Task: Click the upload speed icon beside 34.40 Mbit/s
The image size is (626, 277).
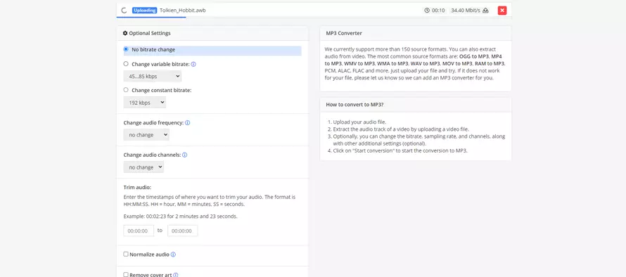Action: click(485, 11)
